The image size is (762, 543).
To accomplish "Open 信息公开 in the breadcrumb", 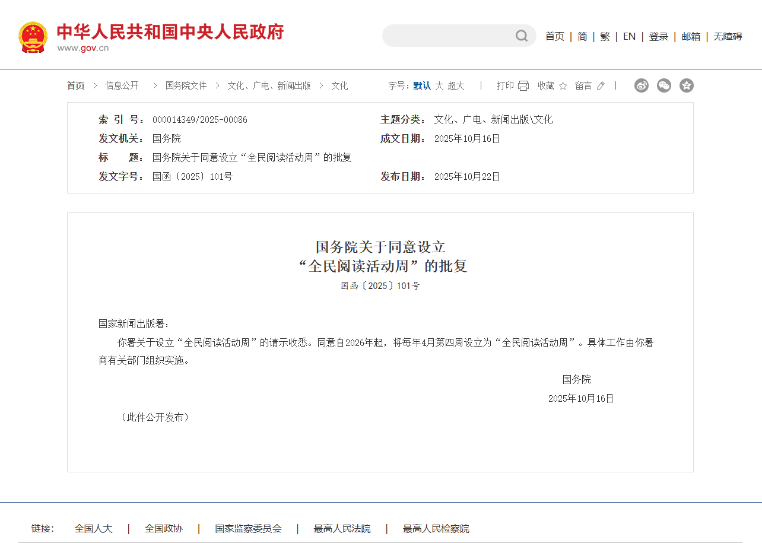I will pos(122,86).
